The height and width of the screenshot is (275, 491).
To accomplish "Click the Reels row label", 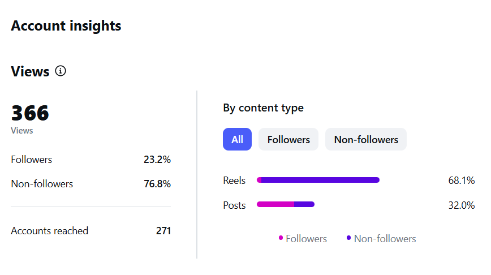I will click(x=234, y=181).
